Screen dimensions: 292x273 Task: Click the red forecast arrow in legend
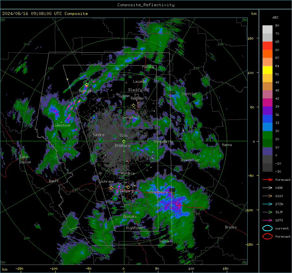coord(267,180)
